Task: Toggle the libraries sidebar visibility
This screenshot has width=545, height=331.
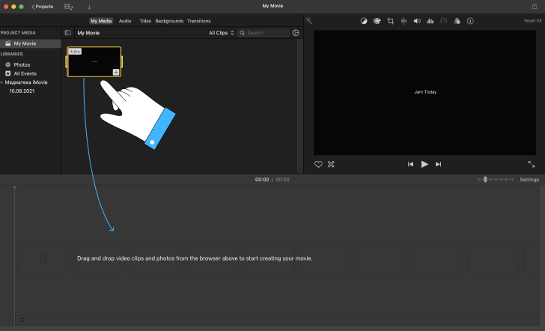Action: point(68,33)
